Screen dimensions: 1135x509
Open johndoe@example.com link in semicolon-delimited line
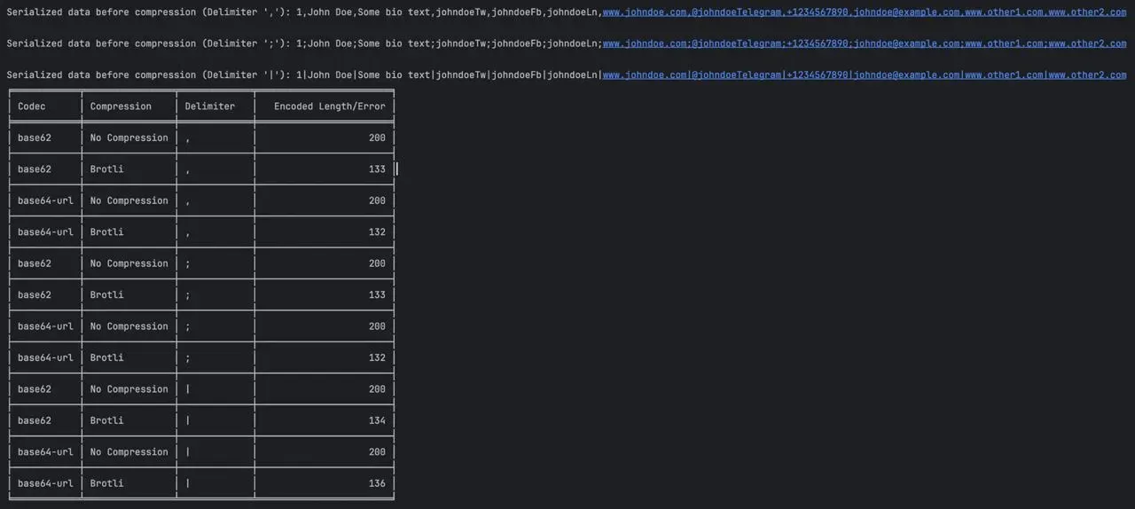point(907,43)
